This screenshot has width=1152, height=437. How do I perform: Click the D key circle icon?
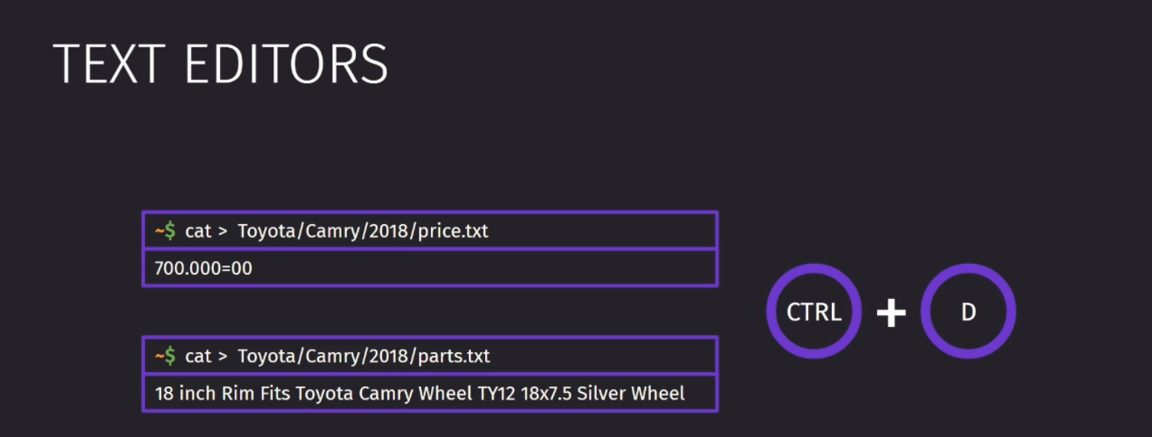pyautogui.click(x=968, y=311)
